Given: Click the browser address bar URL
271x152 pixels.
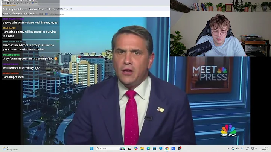Looking at the screenshot, I should point(64,9).
